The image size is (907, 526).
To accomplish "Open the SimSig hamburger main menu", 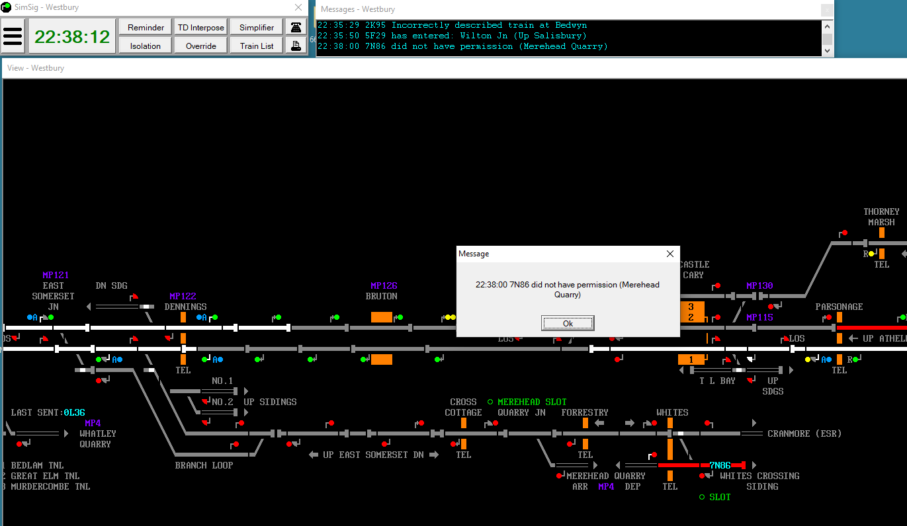I will click(13, 36).
